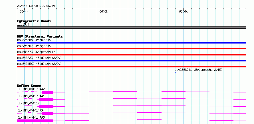The width and height of the screenshot is (254, 124).
Task: Click the ILK|NM_001014795 transcript label
Action: pos(31,117)
